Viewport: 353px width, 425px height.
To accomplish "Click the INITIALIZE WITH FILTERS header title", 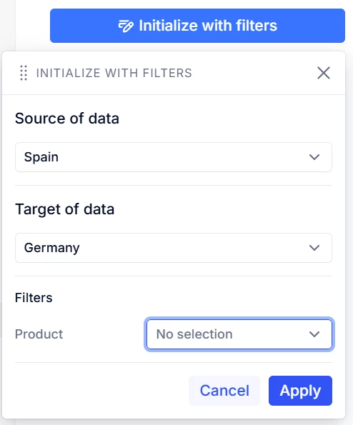I will [114, 73].
